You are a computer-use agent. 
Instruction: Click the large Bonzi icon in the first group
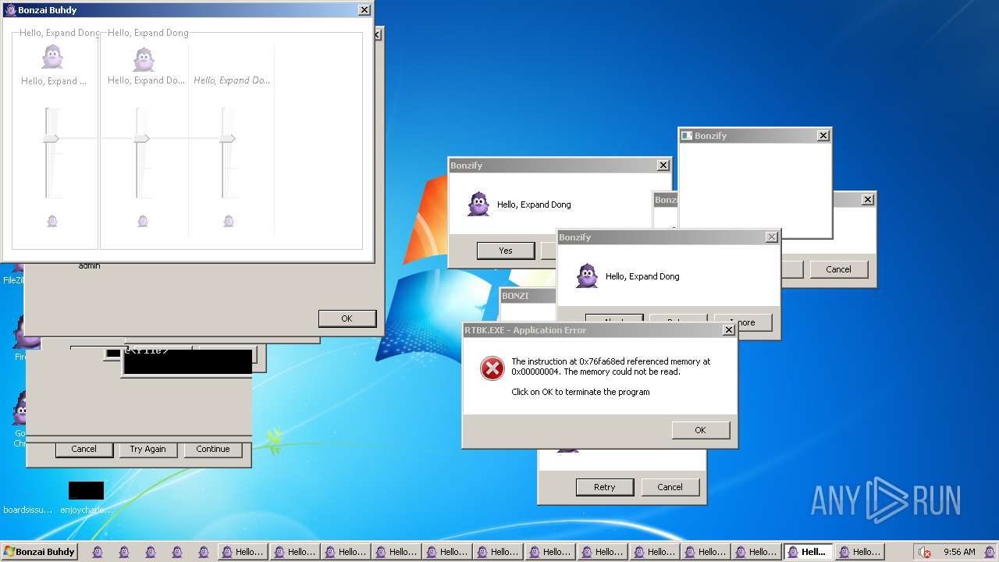[52, 57]
